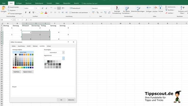Expand the Name Box C4 dropdown
Image resolution: width=188 pixels, height=106 pixels.
(x=11, y=20)
